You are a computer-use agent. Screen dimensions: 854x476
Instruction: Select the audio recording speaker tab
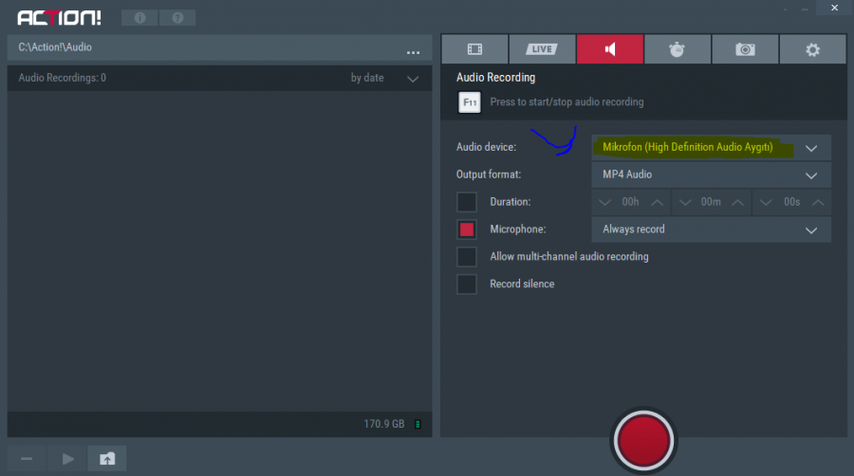click(610, 49)
